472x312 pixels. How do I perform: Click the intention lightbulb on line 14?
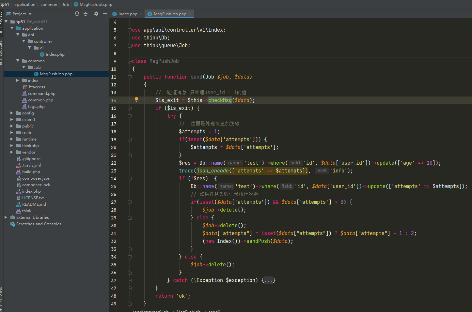[136, 99]
